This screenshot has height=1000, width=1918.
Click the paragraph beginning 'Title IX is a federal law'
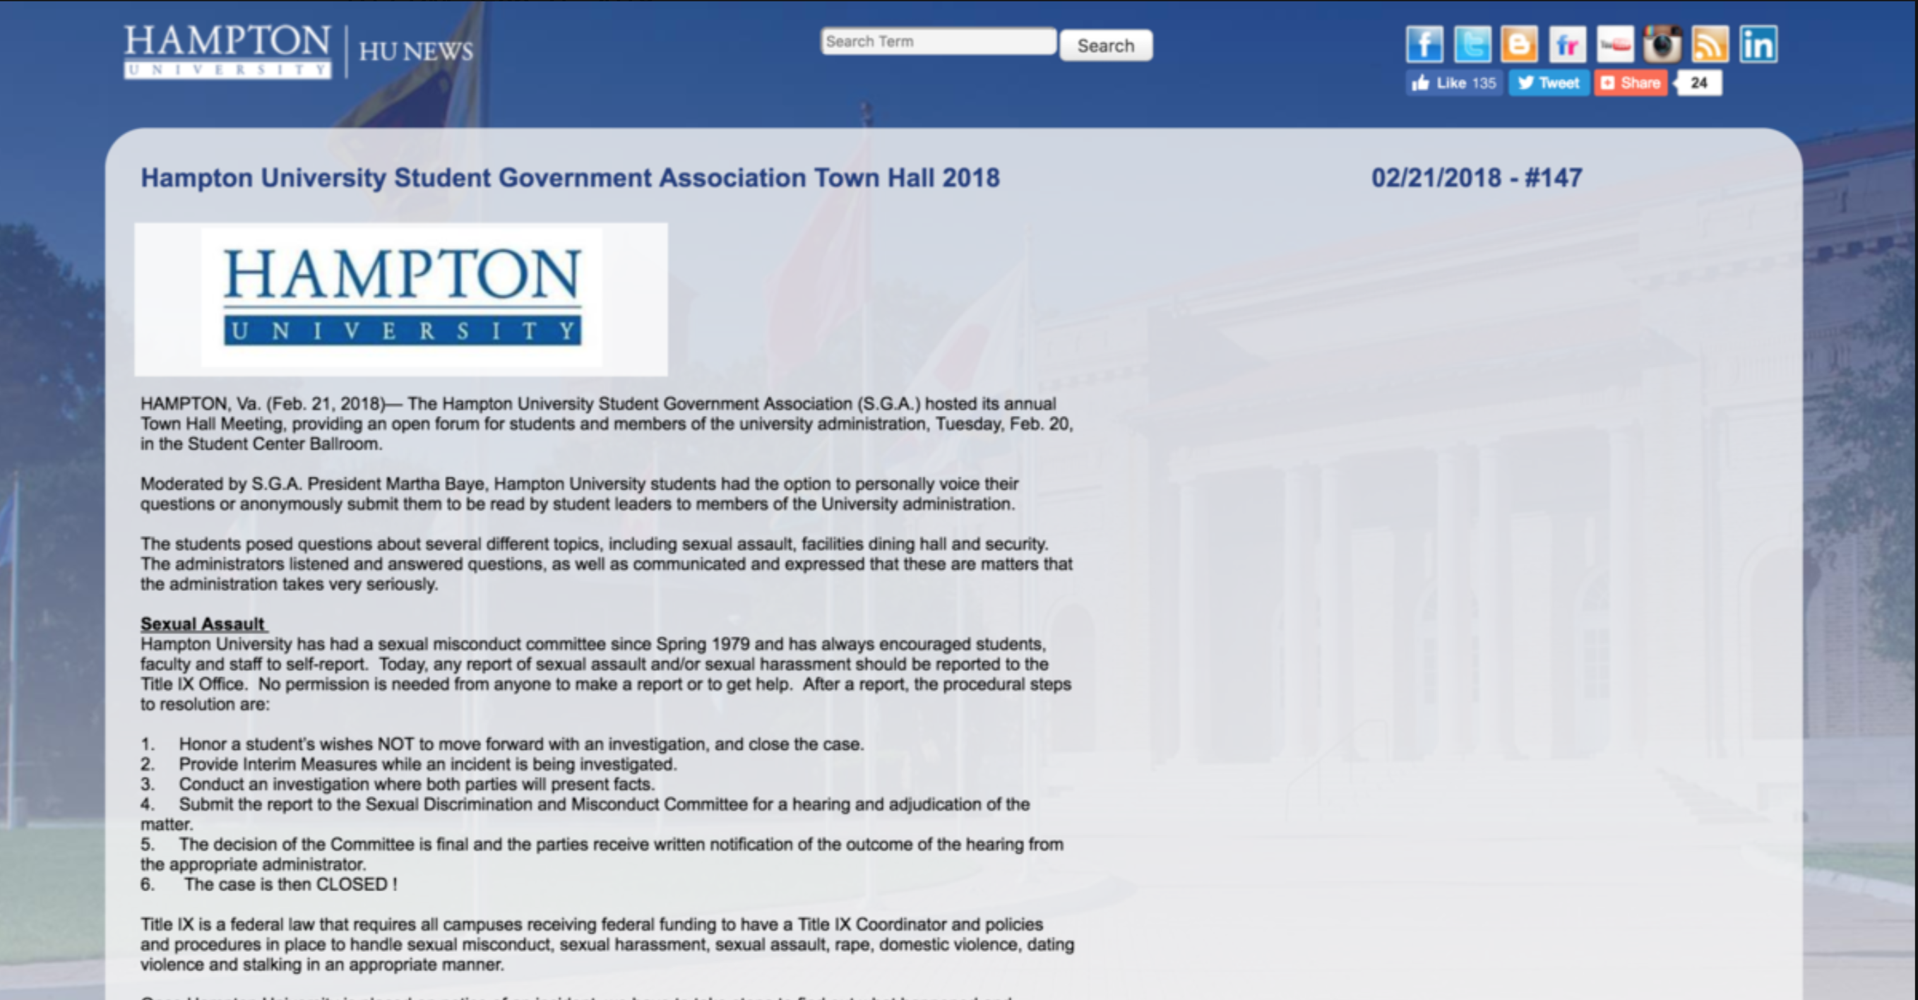coord(607,944)
